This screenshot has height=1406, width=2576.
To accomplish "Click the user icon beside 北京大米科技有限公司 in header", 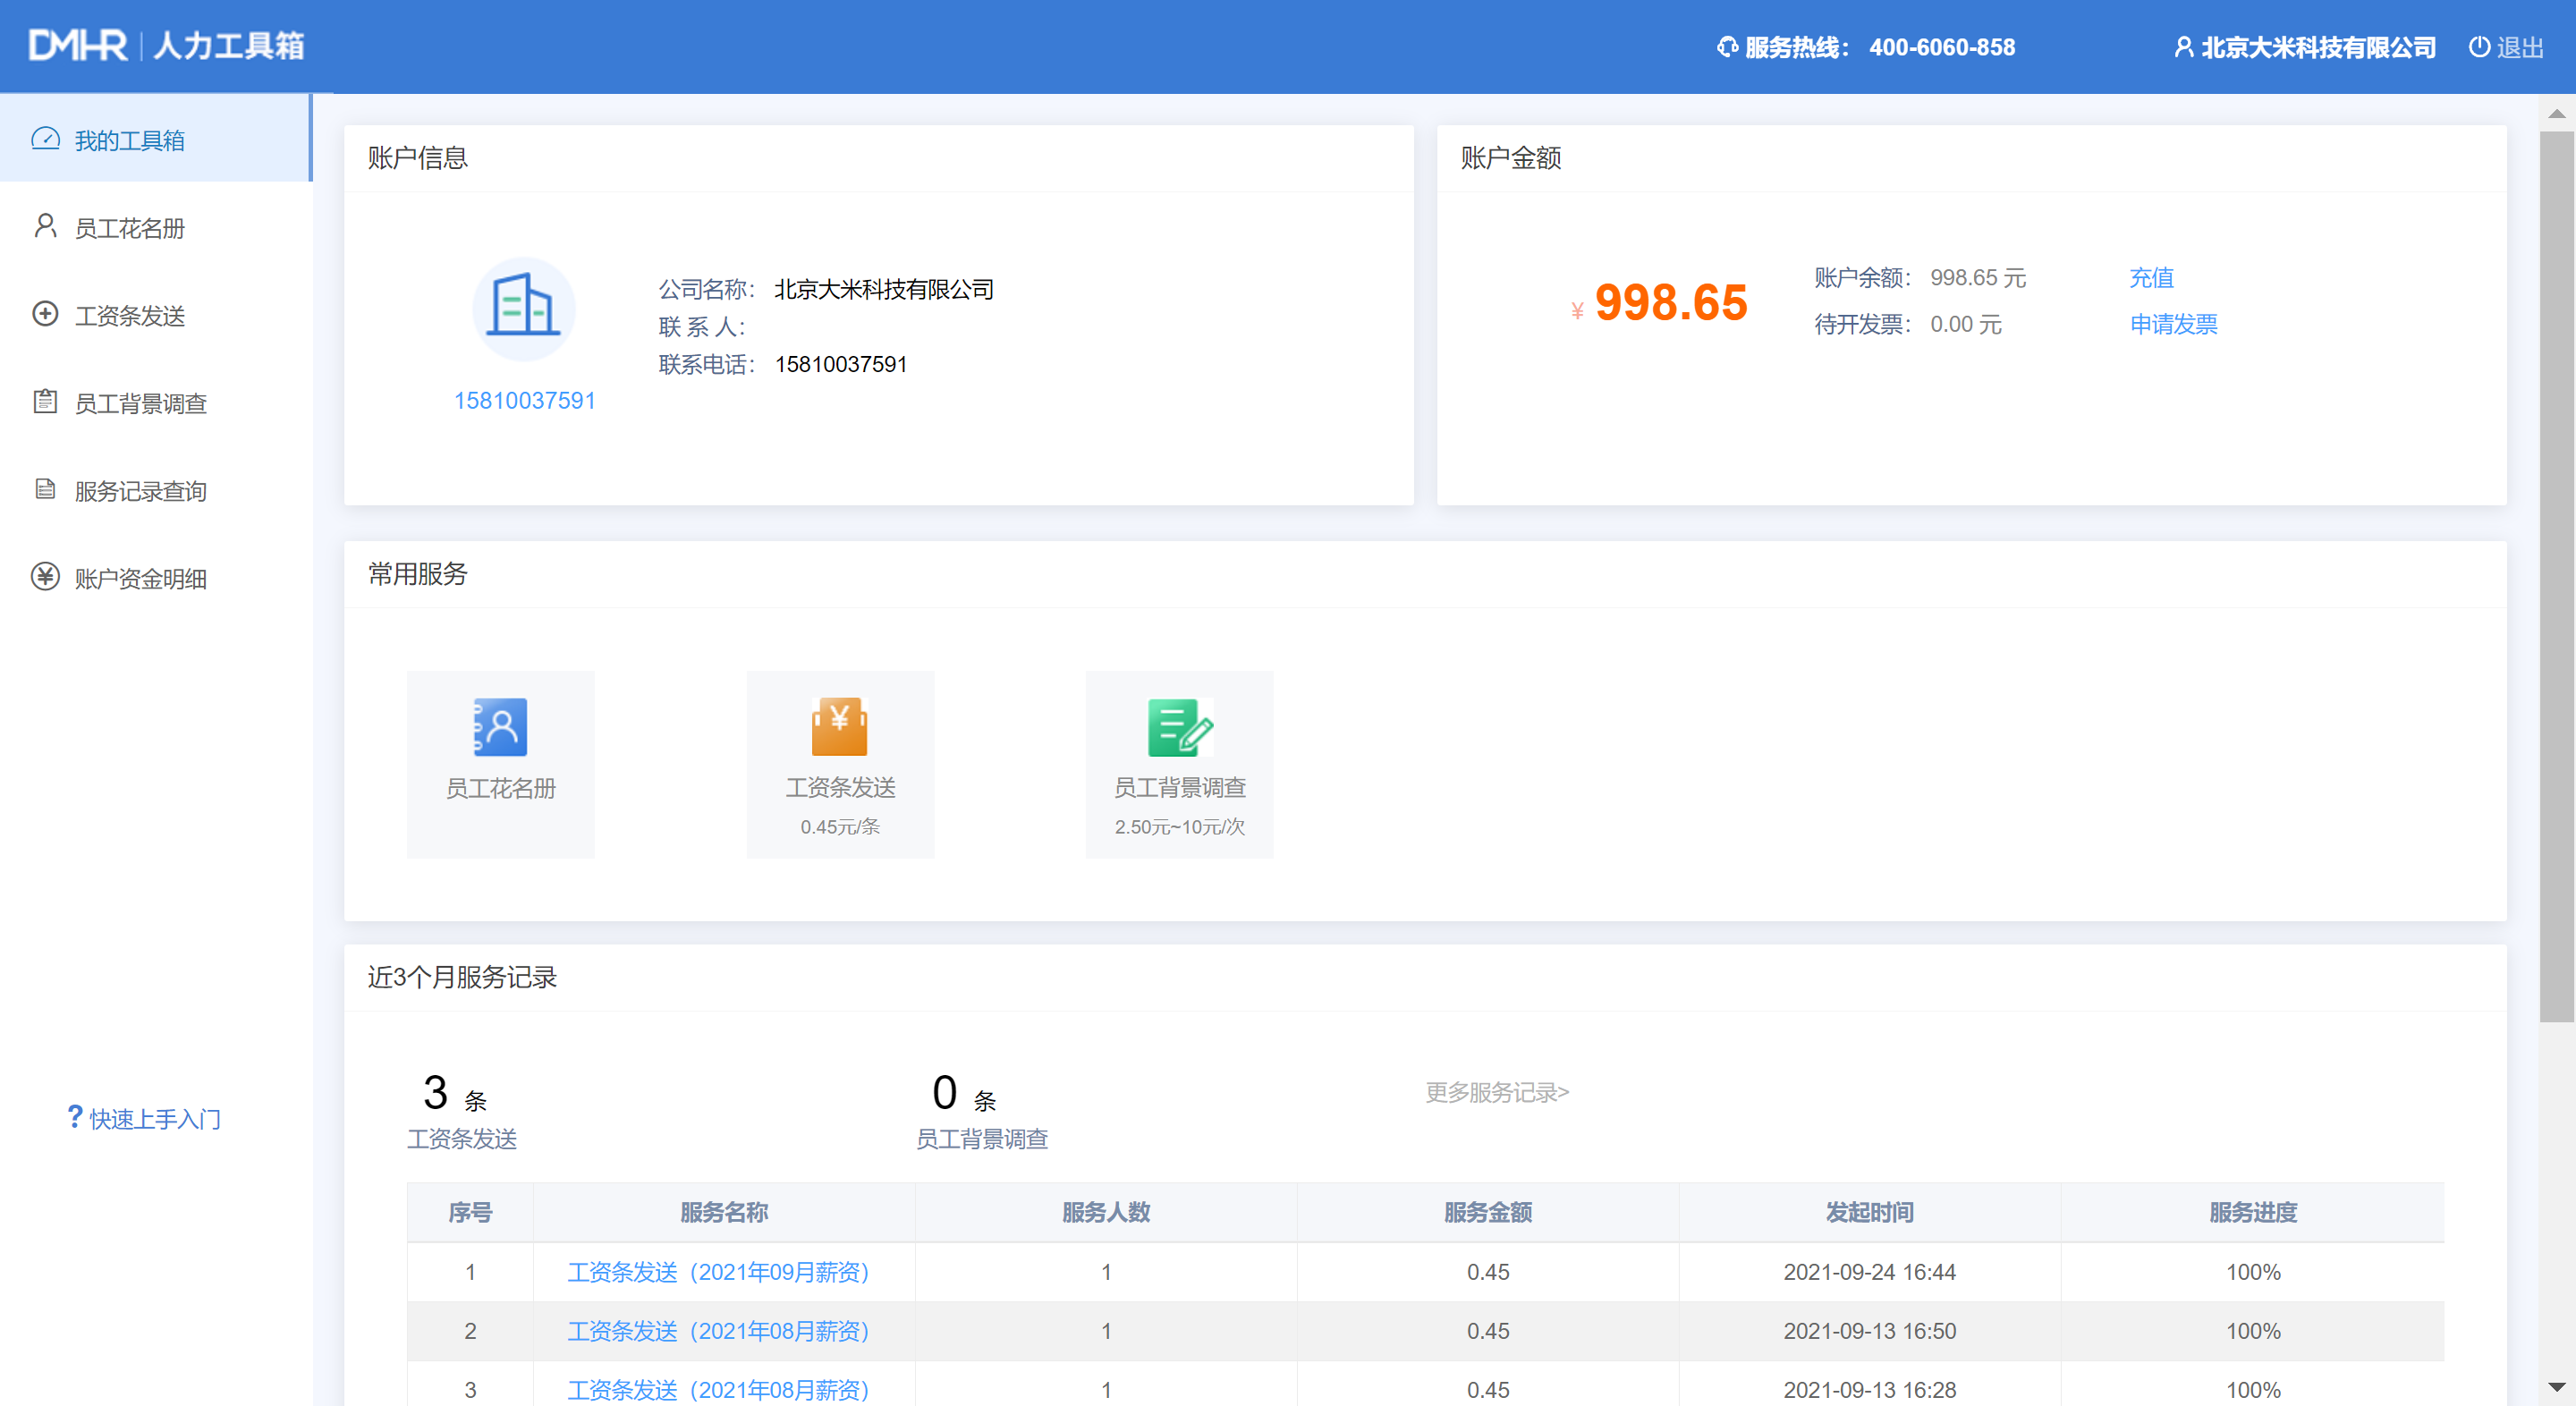I will (2184, 47).
